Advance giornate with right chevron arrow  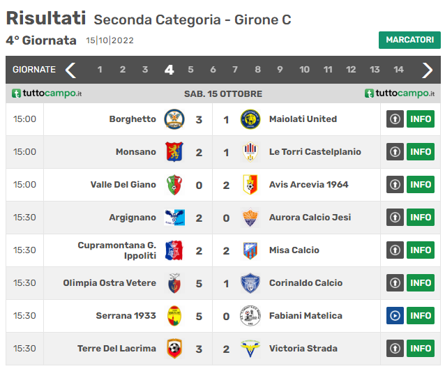click(x=427, y=70)
